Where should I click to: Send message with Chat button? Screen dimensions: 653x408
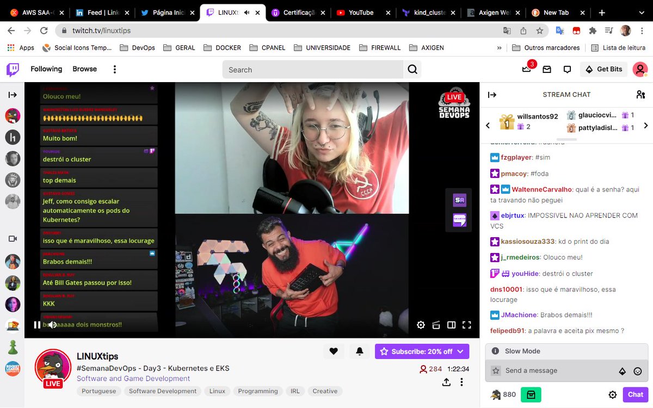point(636,395)
